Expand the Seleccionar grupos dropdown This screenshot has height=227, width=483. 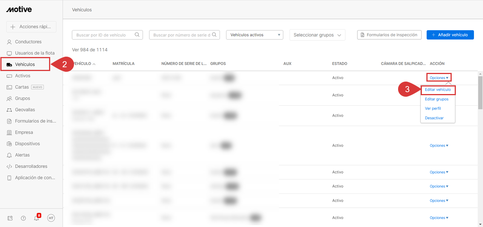click(317, 35)
